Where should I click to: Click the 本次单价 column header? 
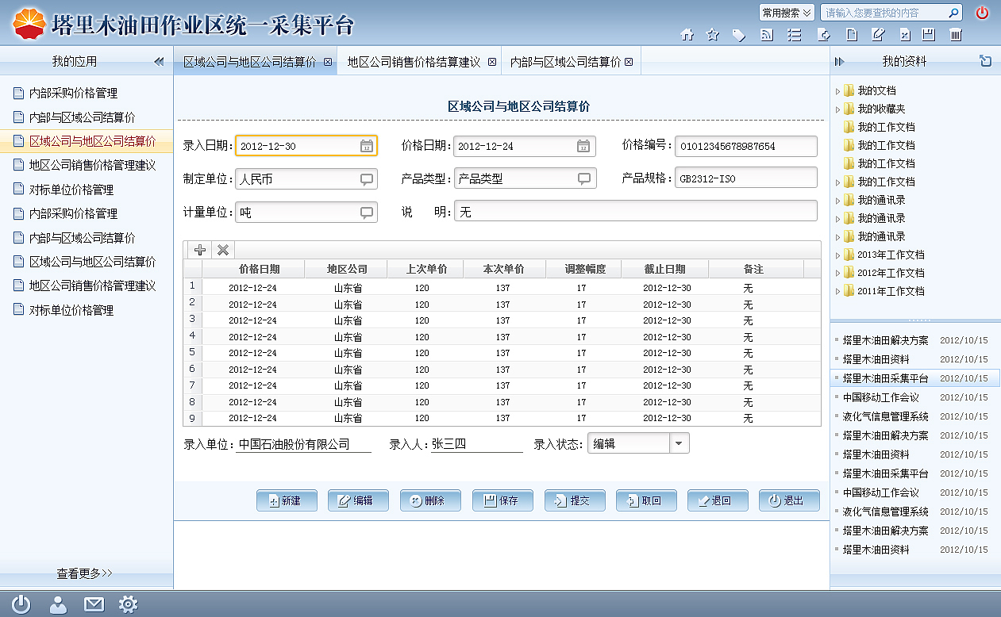(x=503, y=270)
